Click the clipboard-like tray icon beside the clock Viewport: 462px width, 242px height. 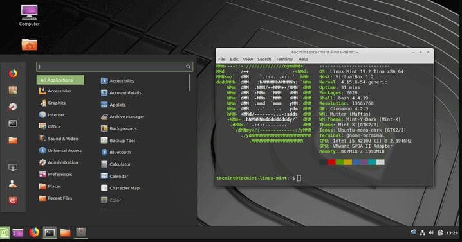[440, 232]
